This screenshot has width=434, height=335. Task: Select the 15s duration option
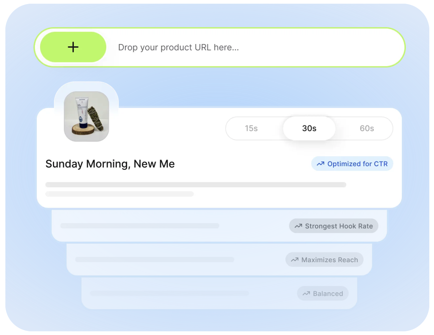coord(251,128)
